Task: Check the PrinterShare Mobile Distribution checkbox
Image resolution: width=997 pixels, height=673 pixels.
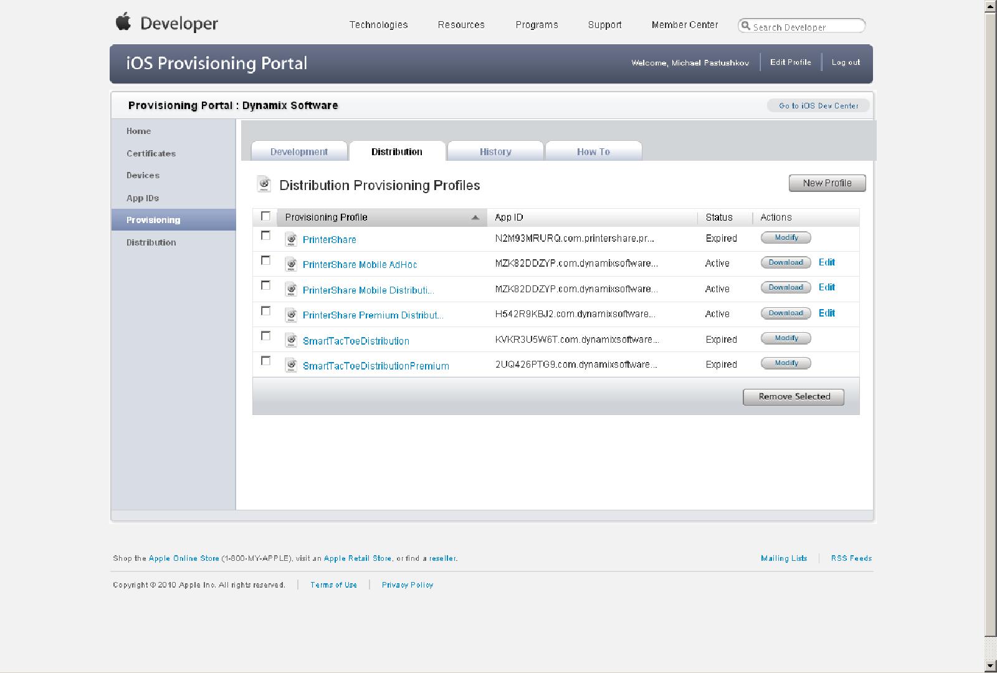Action: (265, 285)
